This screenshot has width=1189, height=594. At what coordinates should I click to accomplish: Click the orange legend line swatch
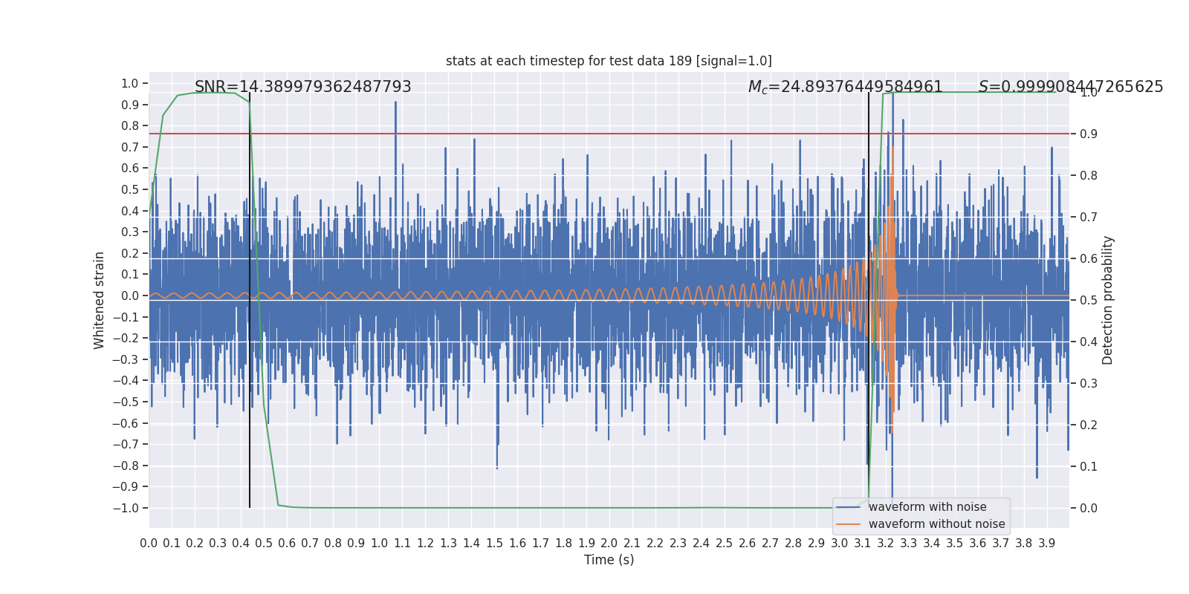click(849, 524)
